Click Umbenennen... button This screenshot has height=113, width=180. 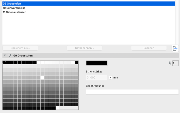click(x=84, y=48)
